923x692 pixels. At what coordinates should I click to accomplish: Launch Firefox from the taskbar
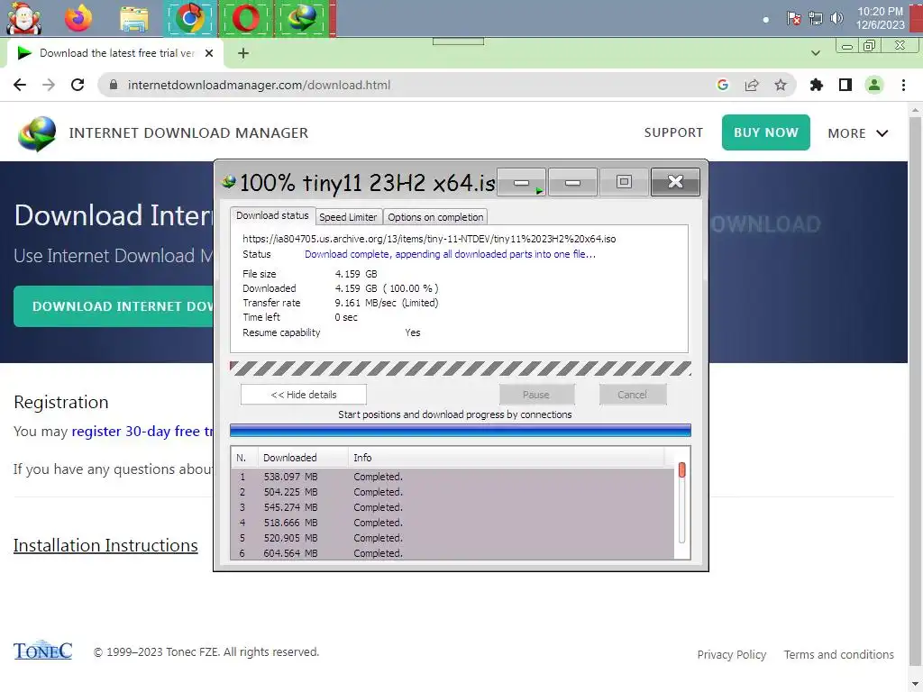click(78, 18)
